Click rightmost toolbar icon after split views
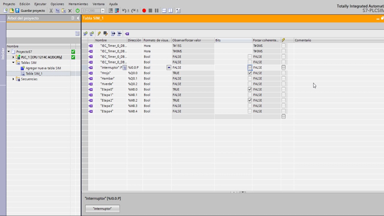The height and width of the screenshot is (216, 384). click(178, 10)
